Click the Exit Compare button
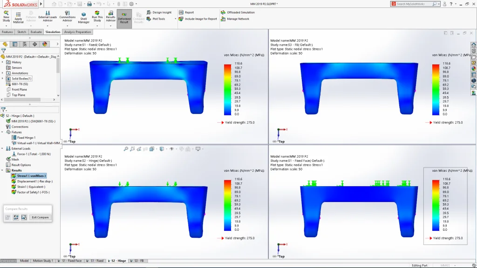 [40, 217]
